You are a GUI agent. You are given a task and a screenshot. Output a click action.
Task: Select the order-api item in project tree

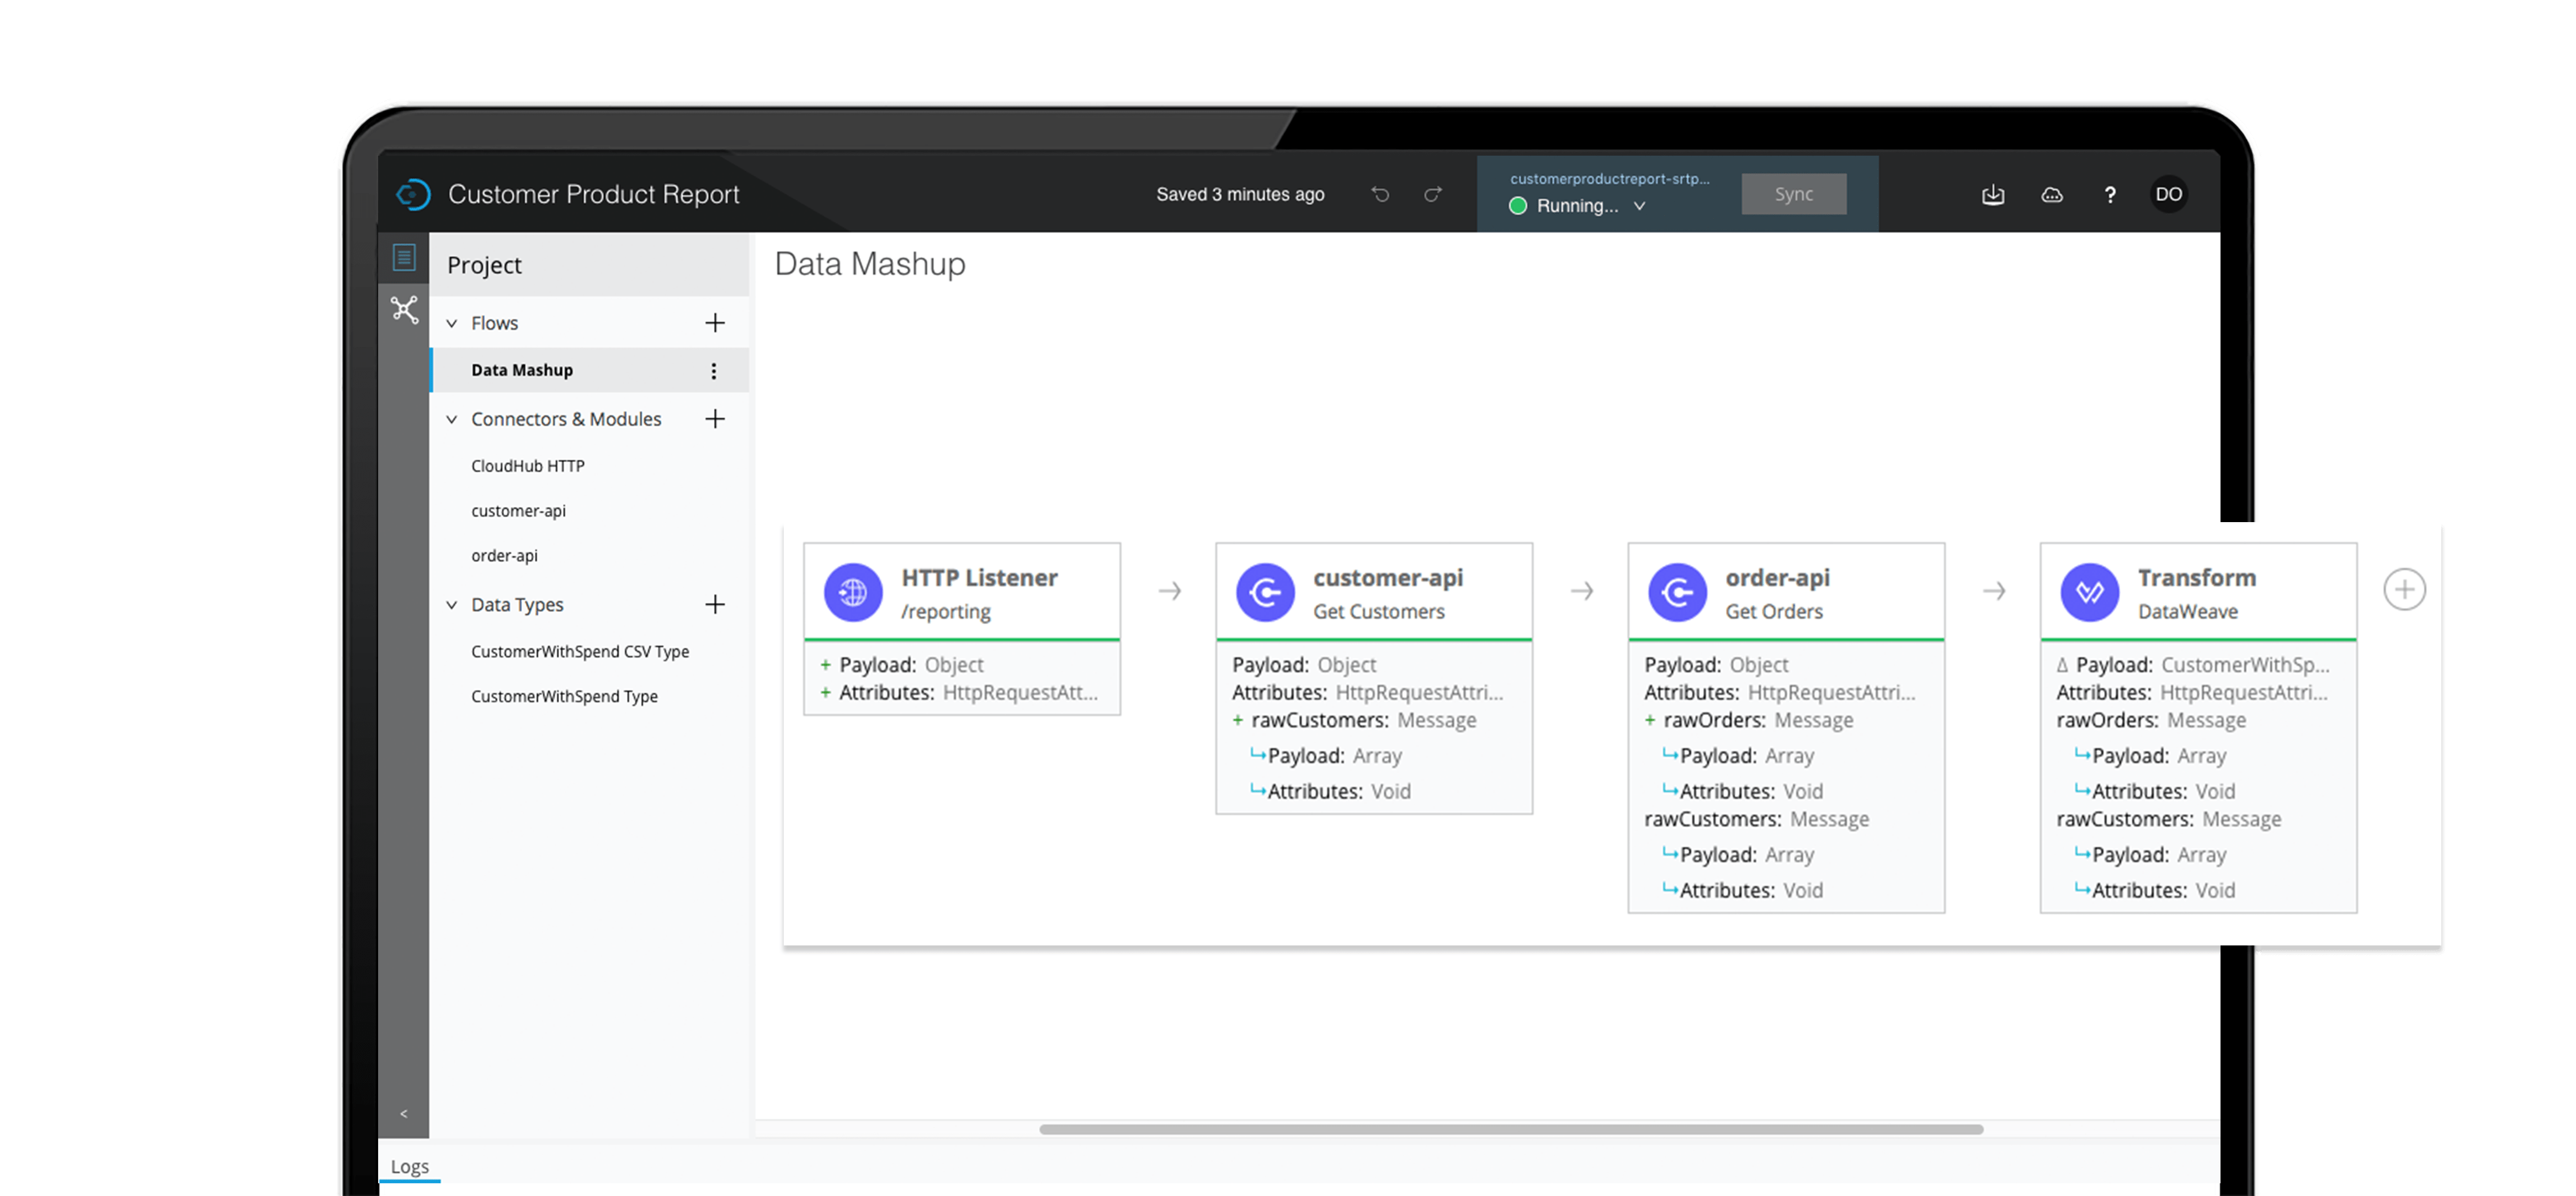point(505,555)
